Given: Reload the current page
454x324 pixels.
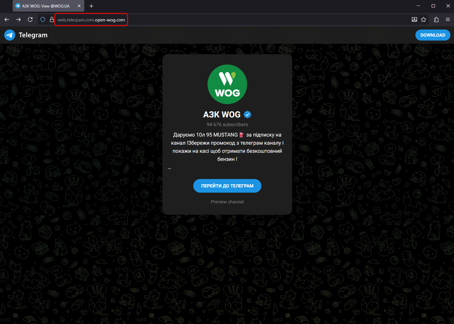Looking at the screenshot, I should (x=30, y=20).
